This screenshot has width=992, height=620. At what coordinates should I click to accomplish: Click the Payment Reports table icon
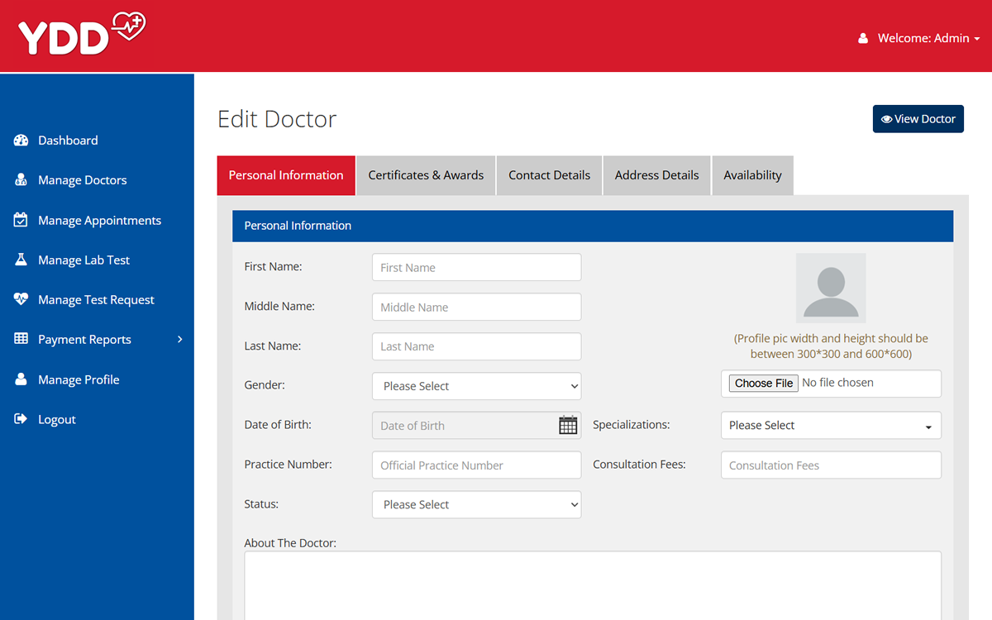click(21, 339)
